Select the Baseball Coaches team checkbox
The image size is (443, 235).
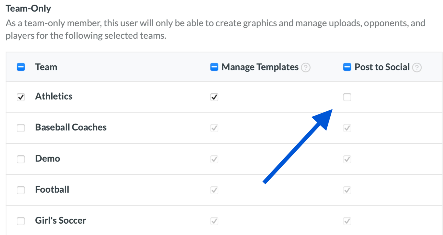coord(21,128)
